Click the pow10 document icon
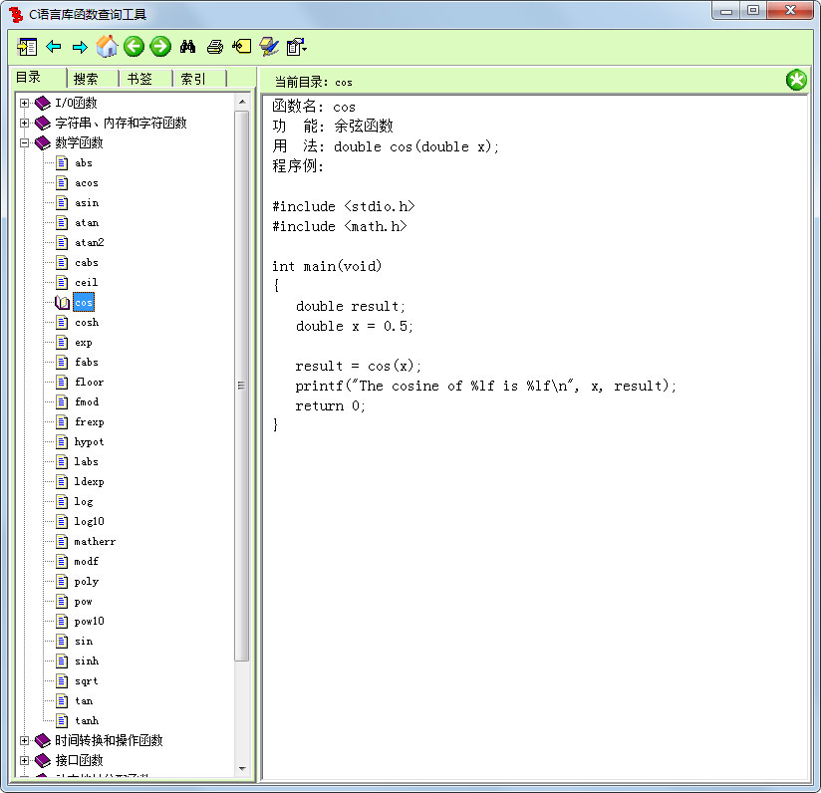The image size is (821, 793). [62, 622]
